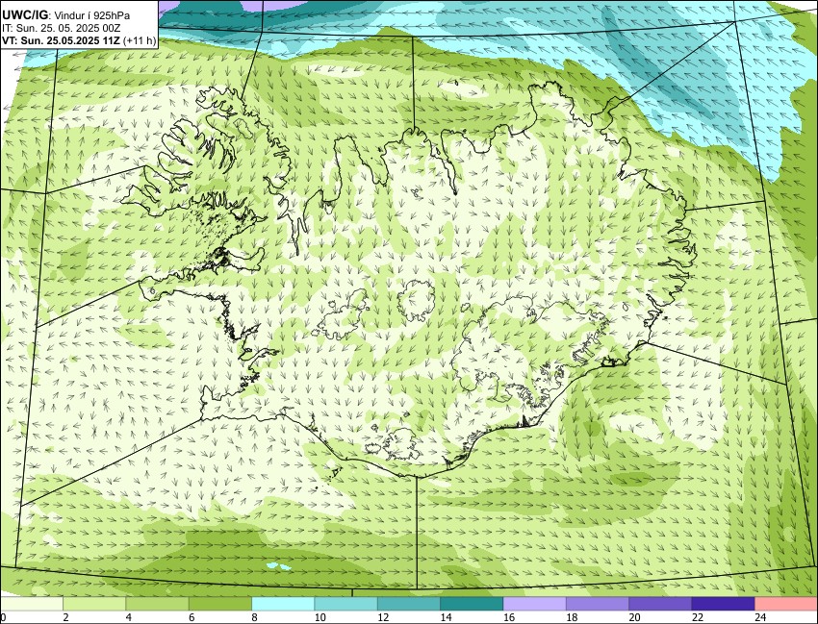Click the legend scale label '18'

click(572, 617)
